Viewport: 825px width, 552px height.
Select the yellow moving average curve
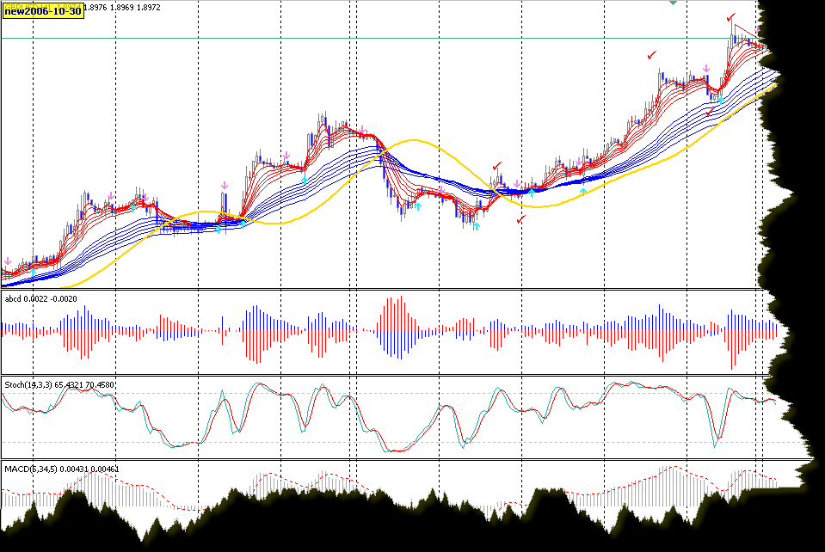[413, 140]
